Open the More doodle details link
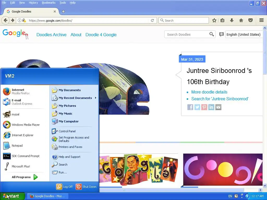 point(209,92)
